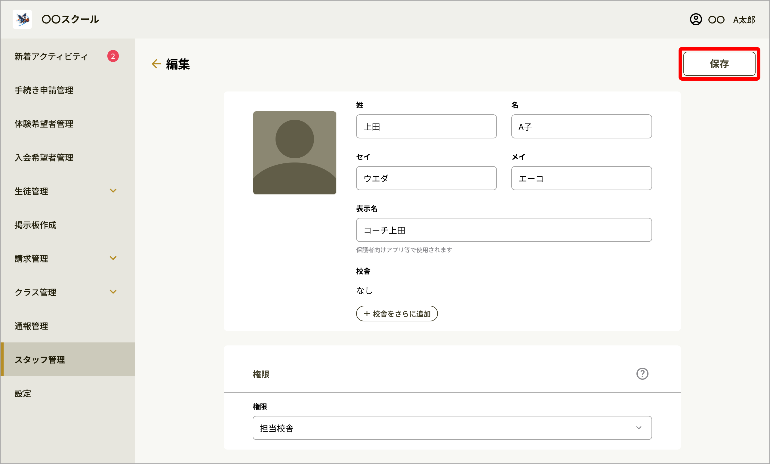Screen dimensions: 770x464
Task: Click the 姓 field containing 上田
Action: click(x=426, y=126)
